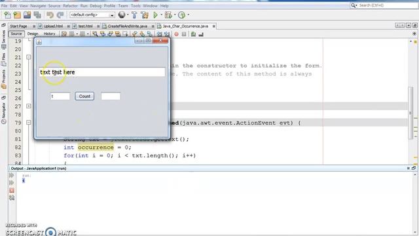This screenshot has height=236, width=419.
Task: Click the Last Edit location icon
Action: pyautogui.click(x=64, y=34)
